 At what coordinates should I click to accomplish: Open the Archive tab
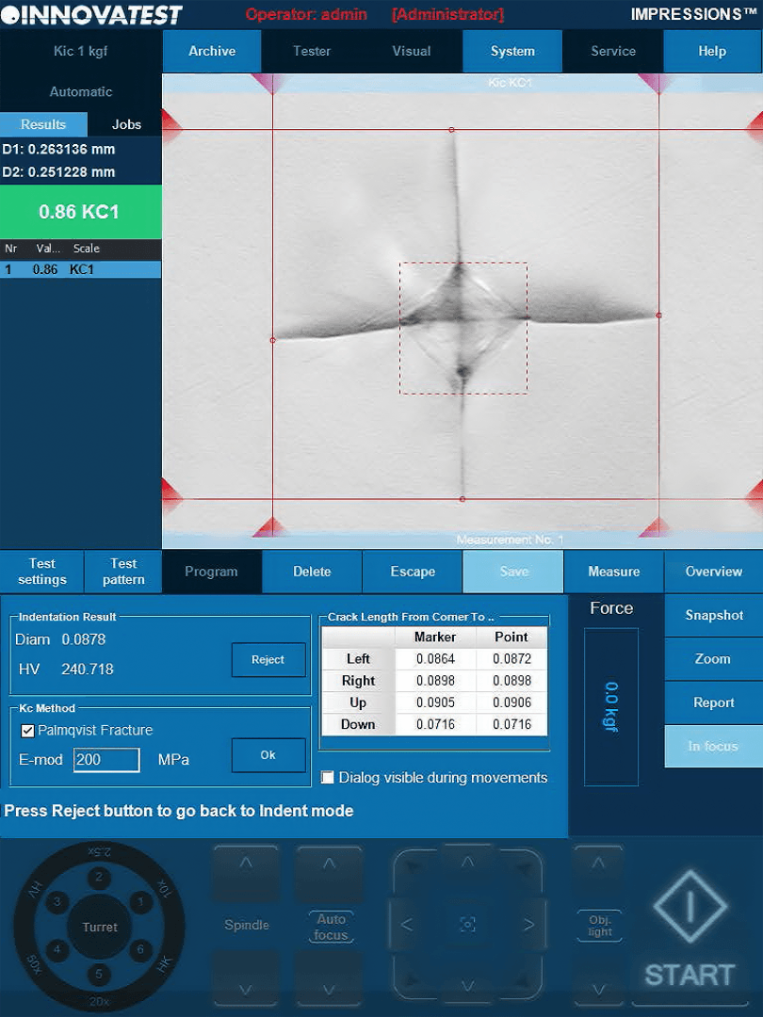point(212,51)
